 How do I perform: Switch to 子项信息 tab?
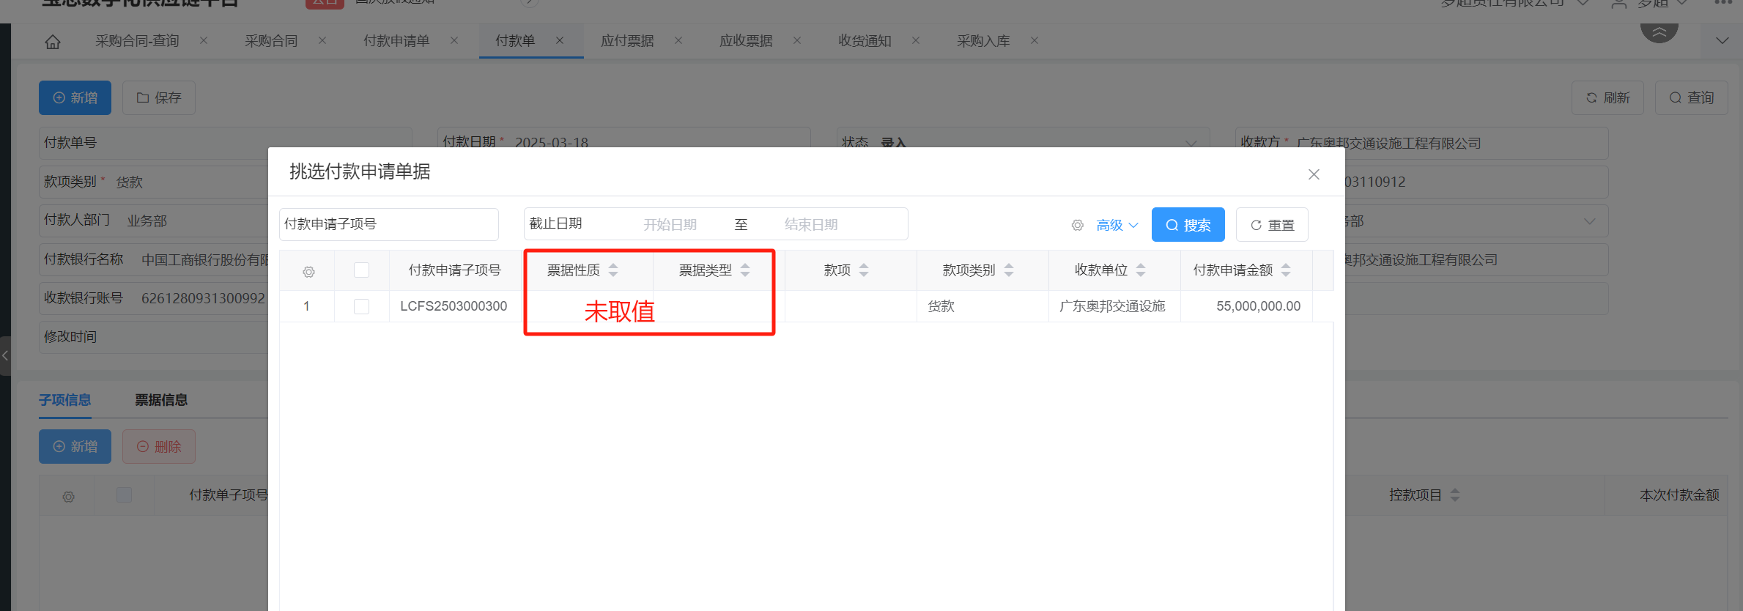[64, 400]
